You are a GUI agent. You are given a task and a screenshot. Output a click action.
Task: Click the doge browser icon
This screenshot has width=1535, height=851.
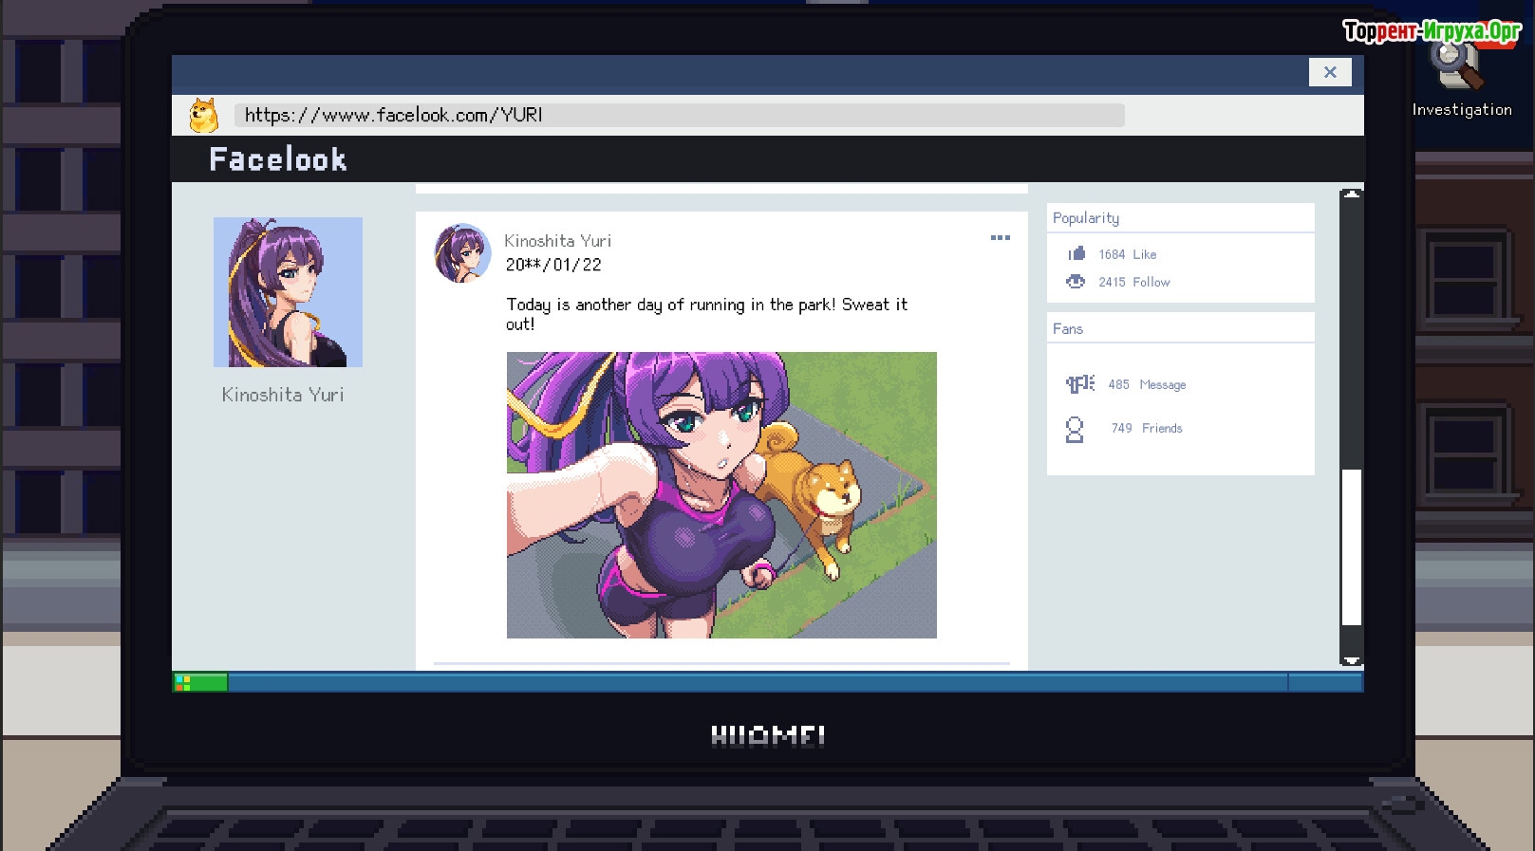point(203,116)
